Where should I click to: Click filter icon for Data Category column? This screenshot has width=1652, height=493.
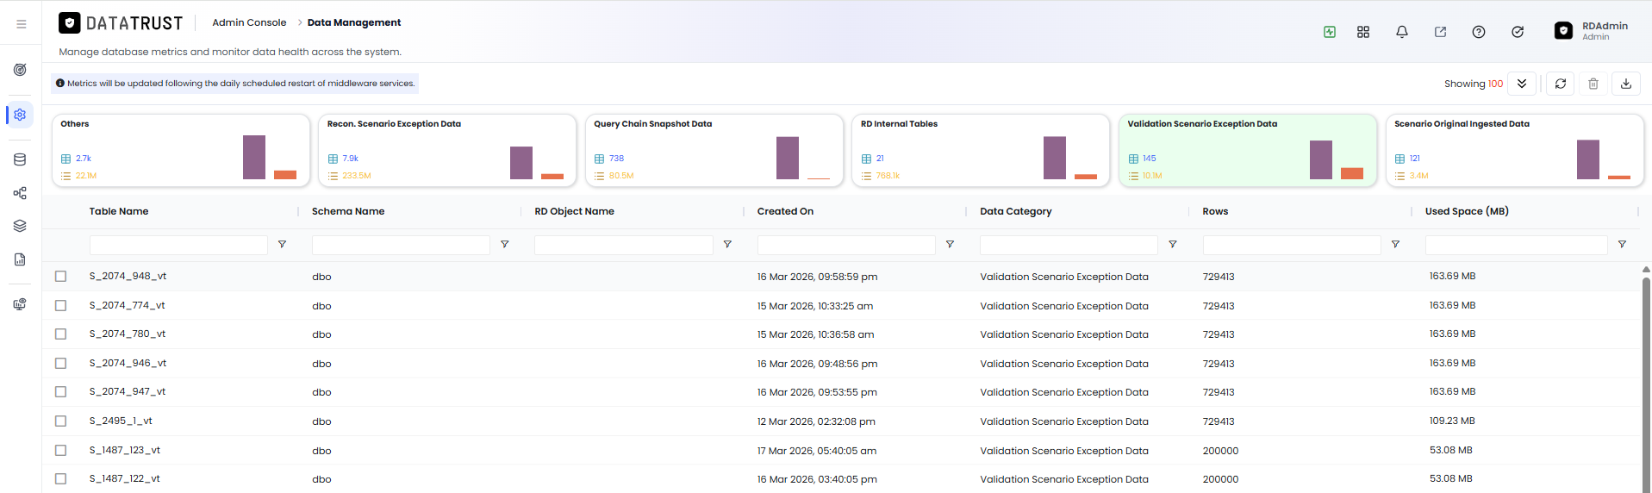(x=1173, y=245)
